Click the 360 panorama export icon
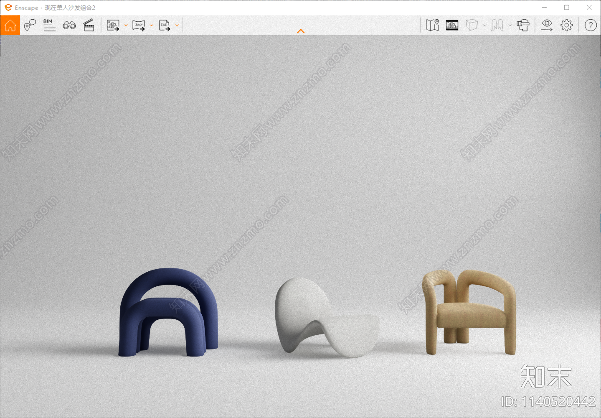This screenshot has width=601, height=418. (139, 25)
